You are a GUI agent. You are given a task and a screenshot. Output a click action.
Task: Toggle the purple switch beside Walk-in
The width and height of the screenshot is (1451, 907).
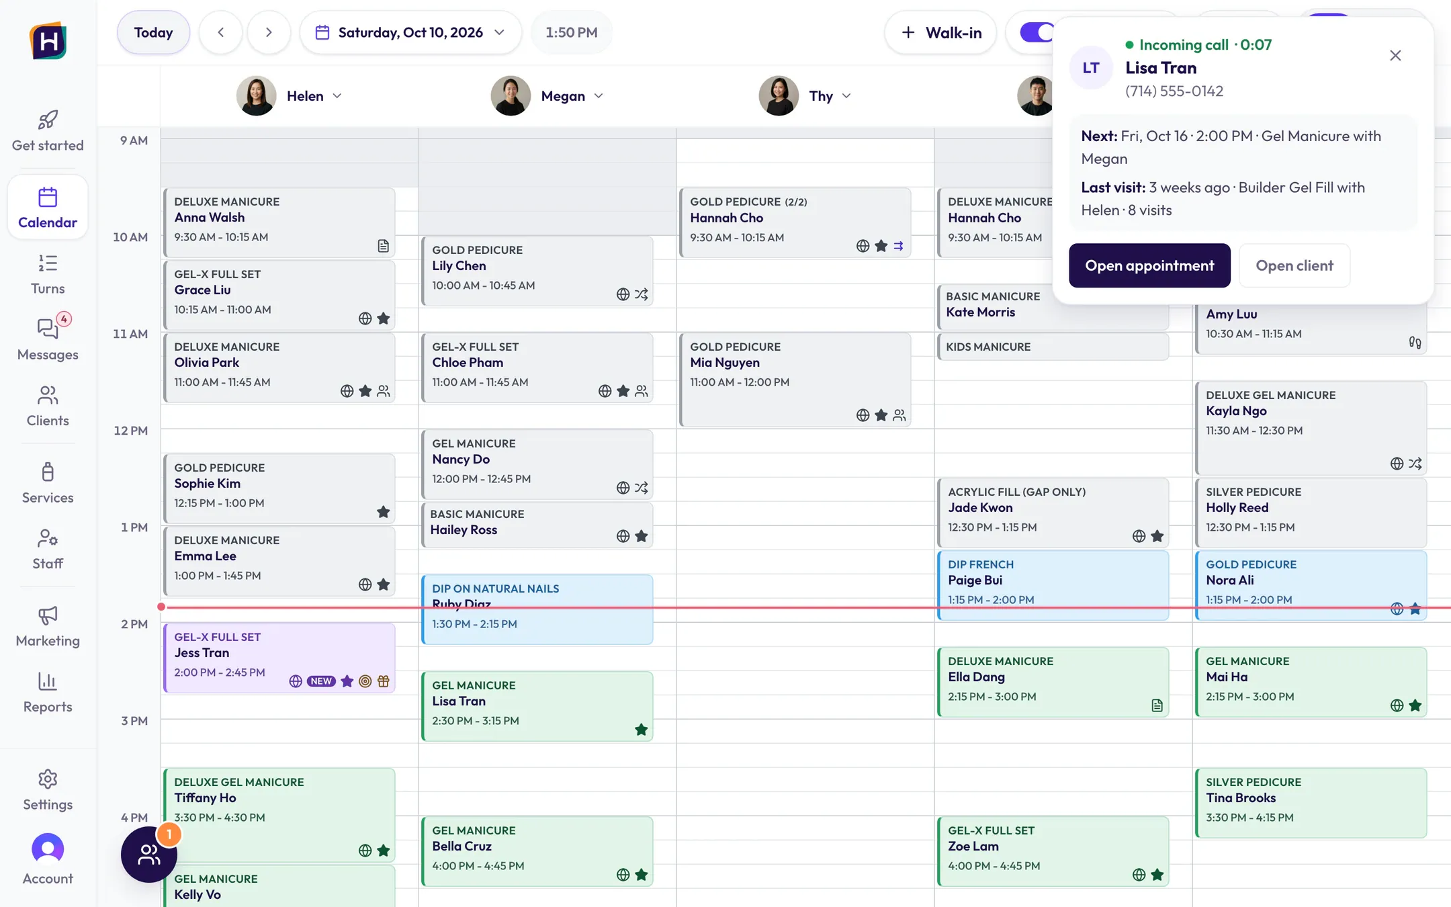point(1037,32)
